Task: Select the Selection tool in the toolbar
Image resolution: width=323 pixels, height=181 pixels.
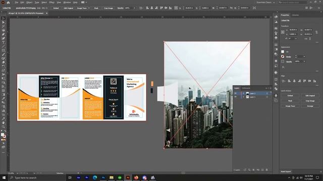Action: [4, 18]
